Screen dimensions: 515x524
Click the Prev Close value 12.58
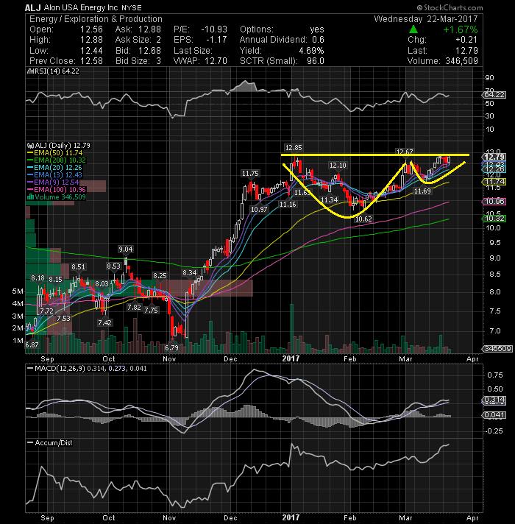click(91, 61)
